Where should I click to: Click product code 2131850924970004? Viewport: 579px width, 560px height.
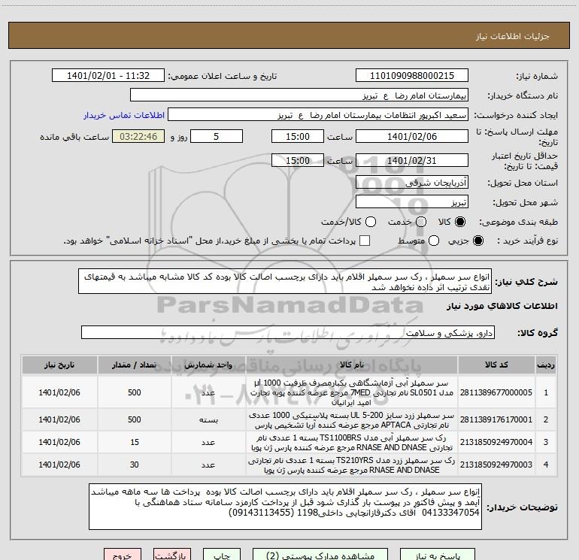pyautogui.click(x=496, y=442)
